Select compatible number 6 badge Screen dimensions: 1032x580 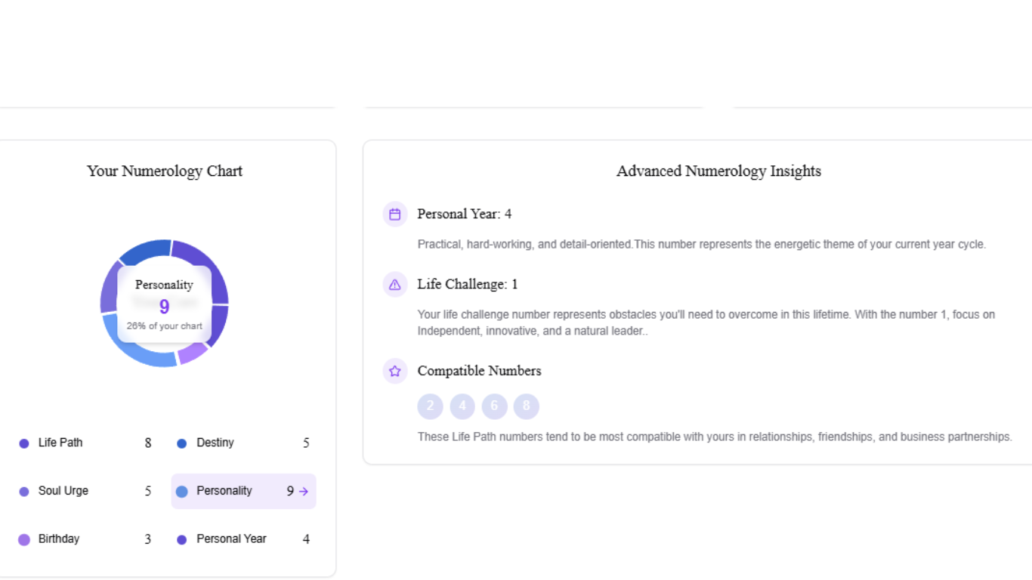[x=494, y=406]
